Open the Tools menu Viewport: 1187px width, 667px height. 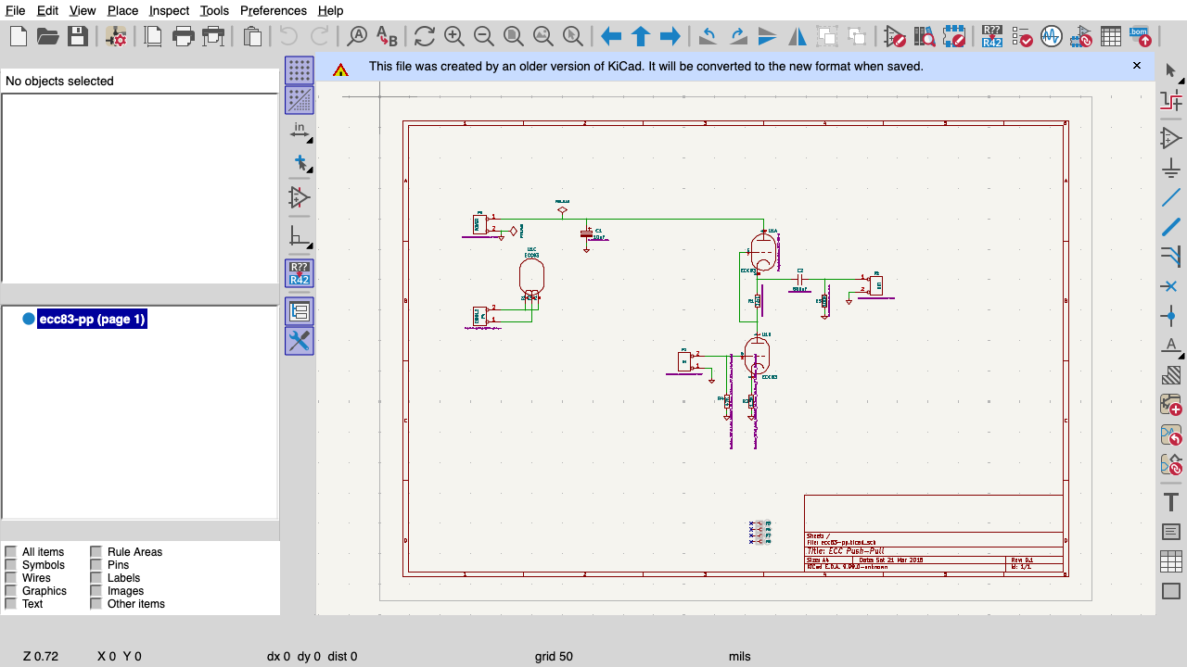(x=214, y=10)
